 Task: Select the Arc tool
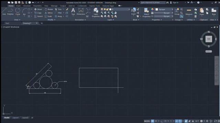point(24,11)
